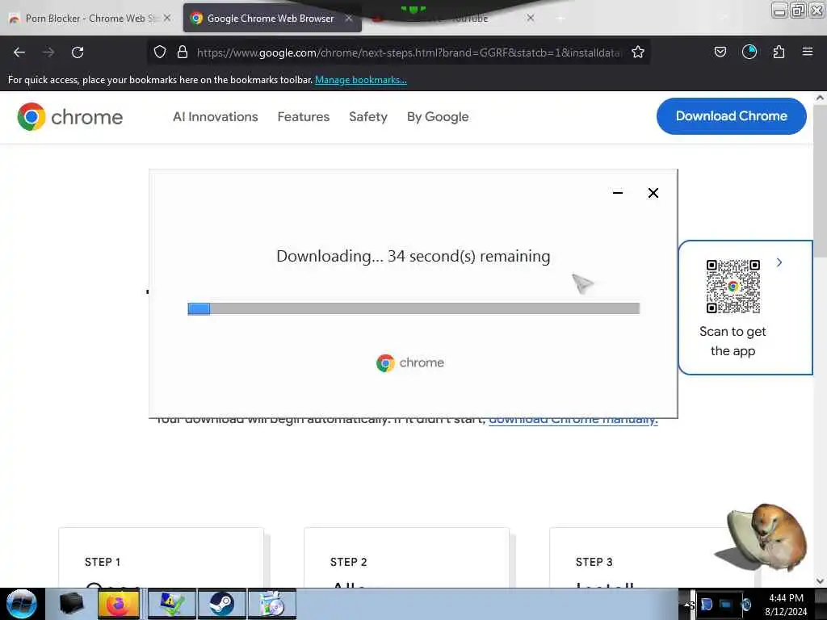Viewport: 827px width, 620px height.
Task: Click the forward navigation arrow
Action: [48, 52]
